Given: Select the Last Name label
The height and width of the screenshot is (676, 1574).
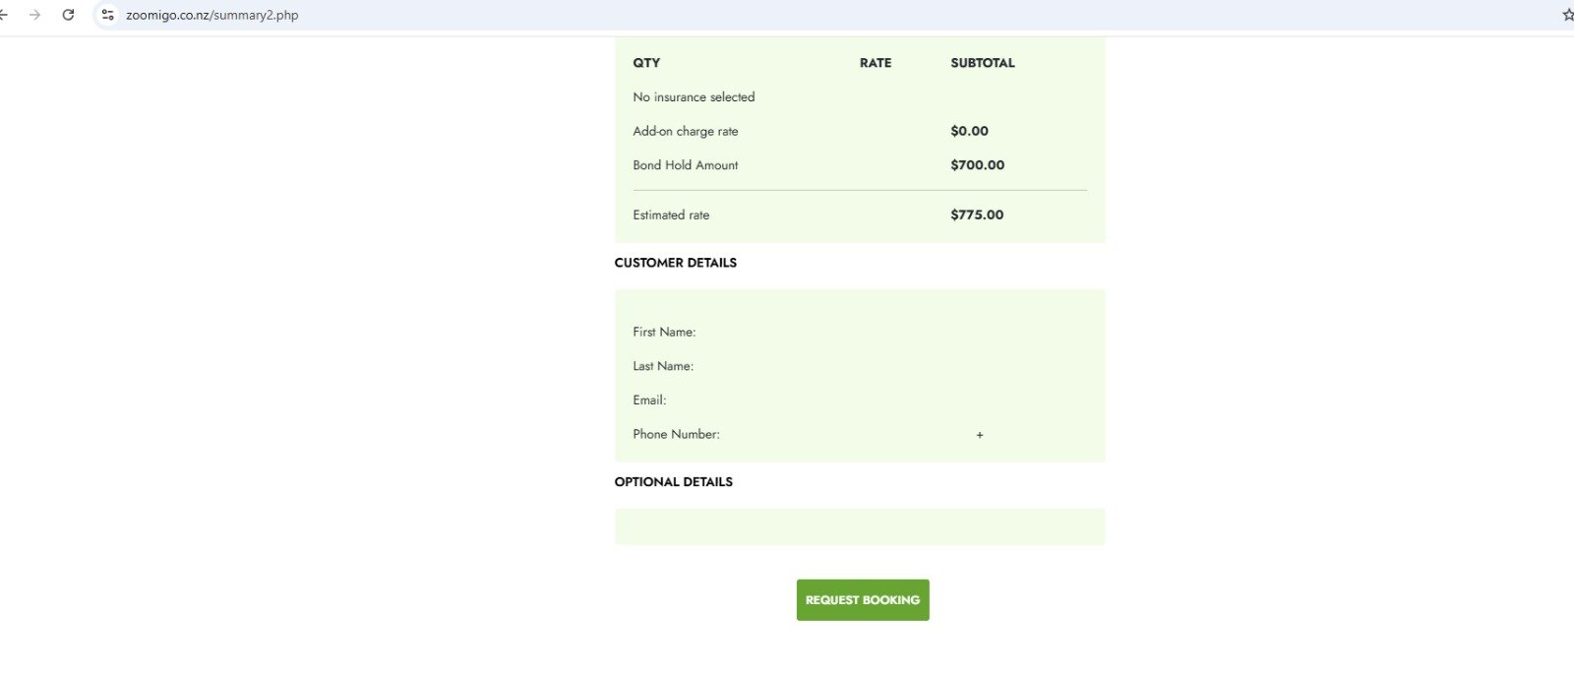Looking at the screenshot, I should pos(663,366).
